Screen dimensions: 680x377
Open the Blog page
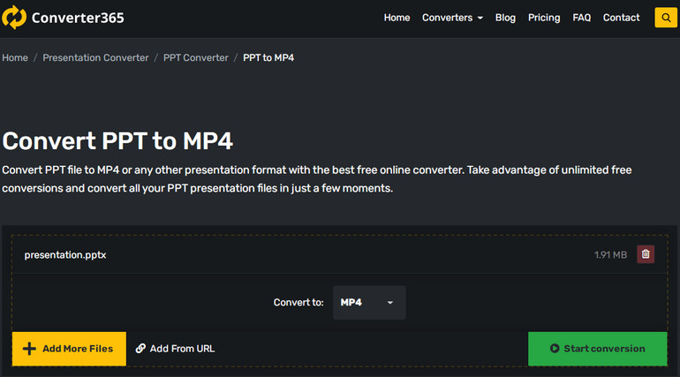pyautogui.click(x=505, y=18)
